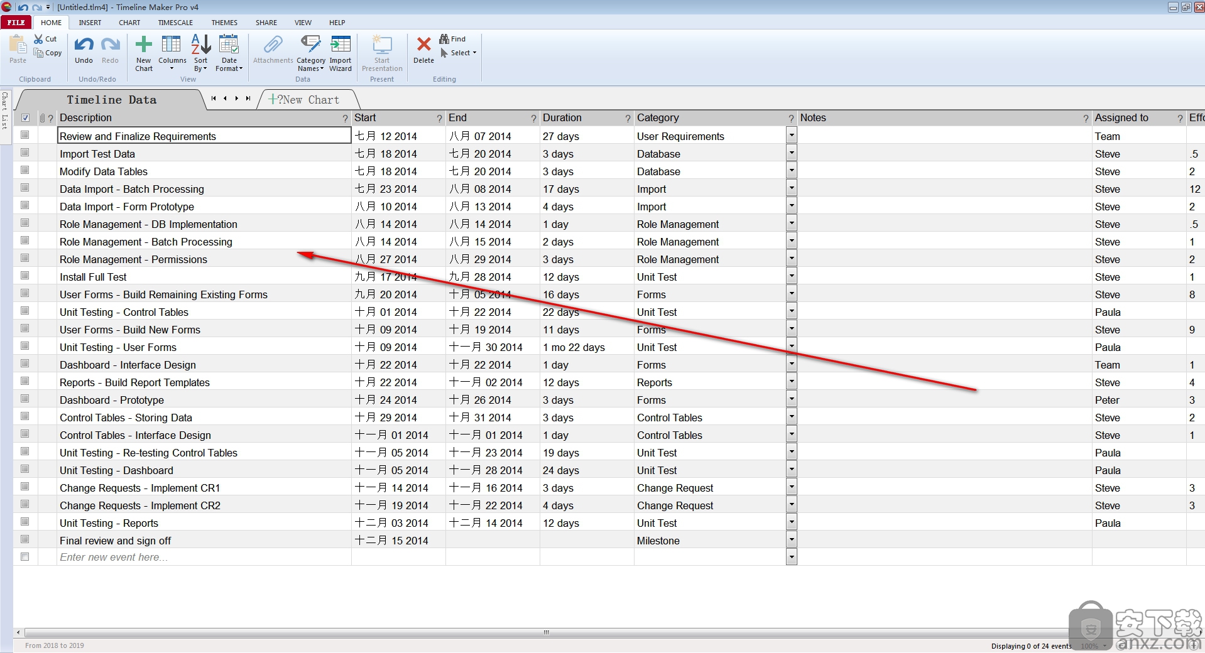Image resolution: width=1205 pixels, height=653 pixels.
Task: Open category dropdown for Milestone row
Action: pyautogui.click(x=792, y=539)
